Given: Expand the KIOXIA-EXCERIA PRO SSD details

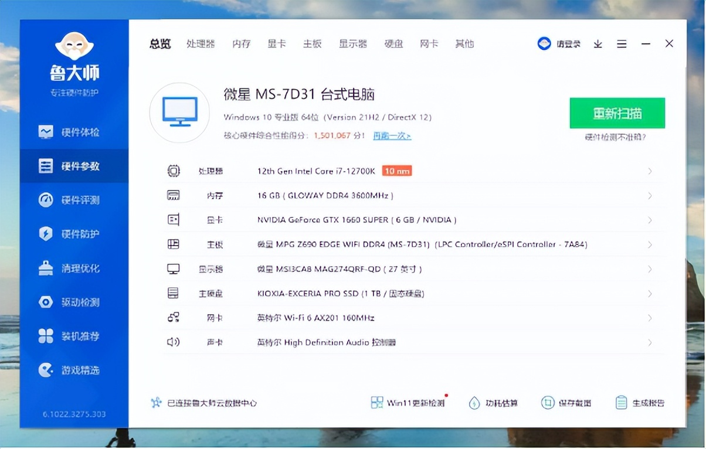Looking at the screenshot, I should (x=410, y=293).
